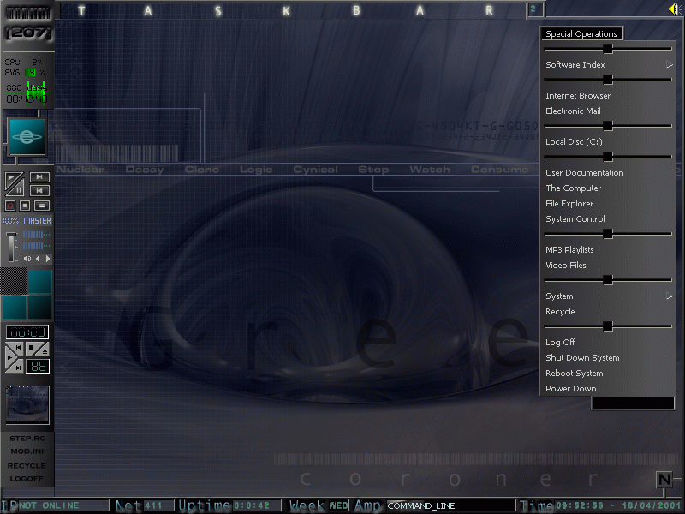Click the next track button on media player
The height and width of the screenshot is (514, 685).
point(39,177)
